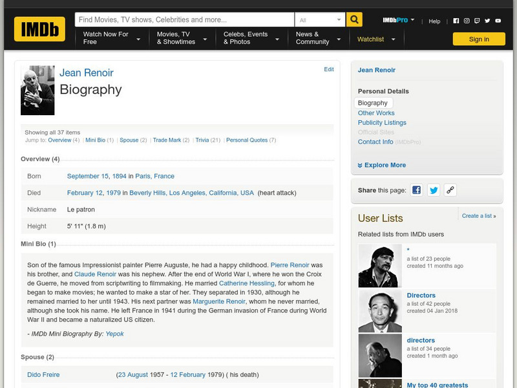The height and width of the screenshot is (388, 517).
Task: Click the YouTube icon in the header
Action: 498,20
